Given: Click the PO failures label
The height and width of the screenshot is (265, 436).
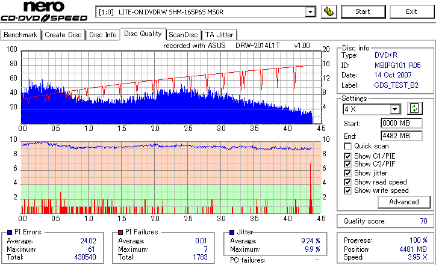Looking at the screenshot, I should click(248, 260).
